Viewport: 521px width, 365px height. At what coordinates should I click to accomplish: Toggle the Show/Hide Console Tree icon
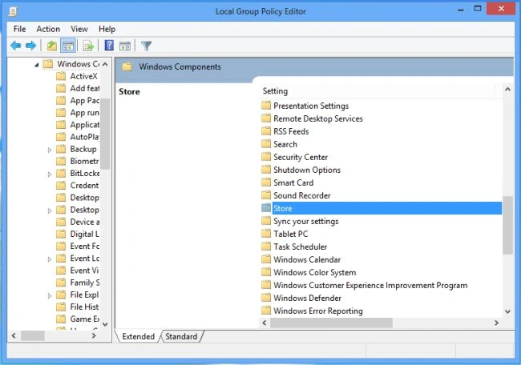click(x=68, y=46)
